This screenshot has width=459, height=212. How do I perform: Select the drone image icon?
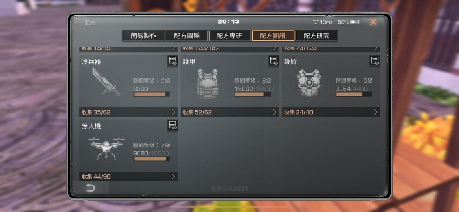[106, 147]
